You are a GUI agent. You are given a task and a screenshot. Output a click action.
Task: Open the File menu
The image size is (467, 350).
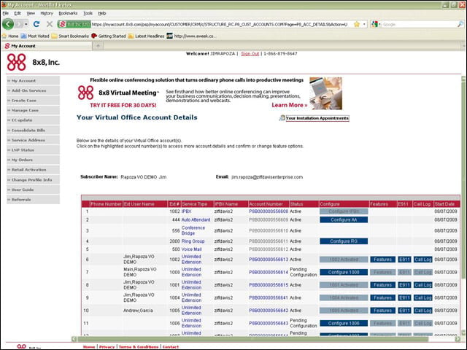click(x=6, y=13)
